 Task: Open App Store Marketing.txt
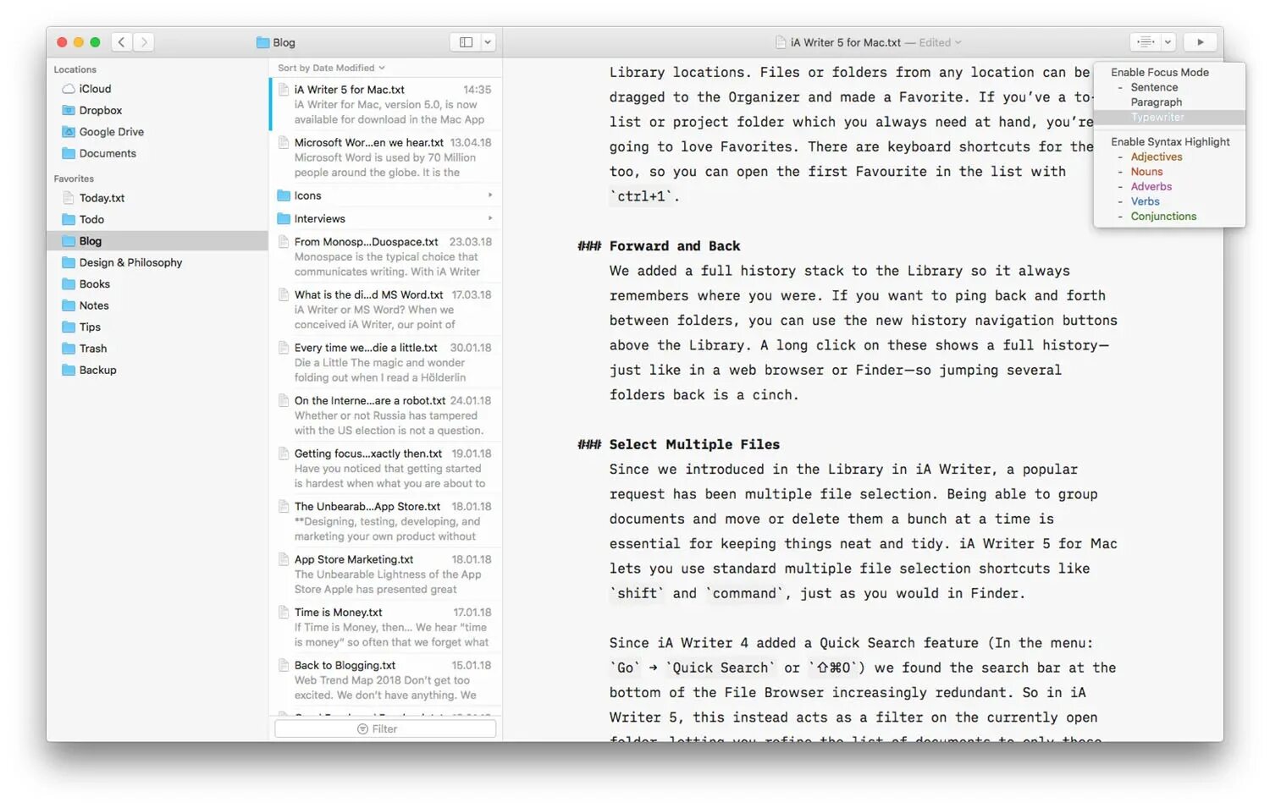click(386, 574)
